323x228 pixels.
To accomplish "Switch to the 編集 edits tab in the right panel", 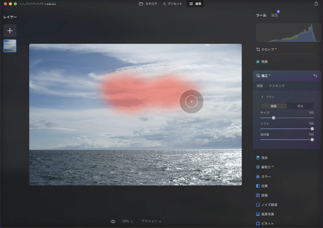I will pos(274,15).
